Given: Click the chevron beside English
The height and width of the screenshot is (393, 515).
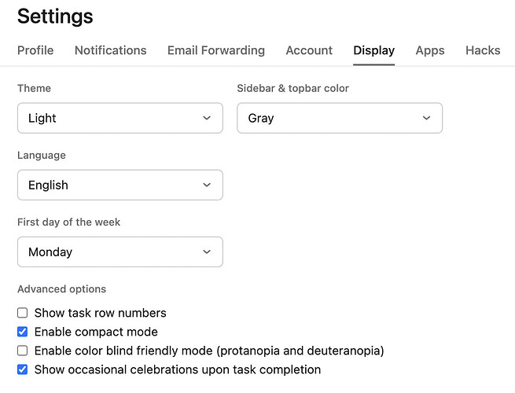Looking at the screenshot, I should [207, 185].
